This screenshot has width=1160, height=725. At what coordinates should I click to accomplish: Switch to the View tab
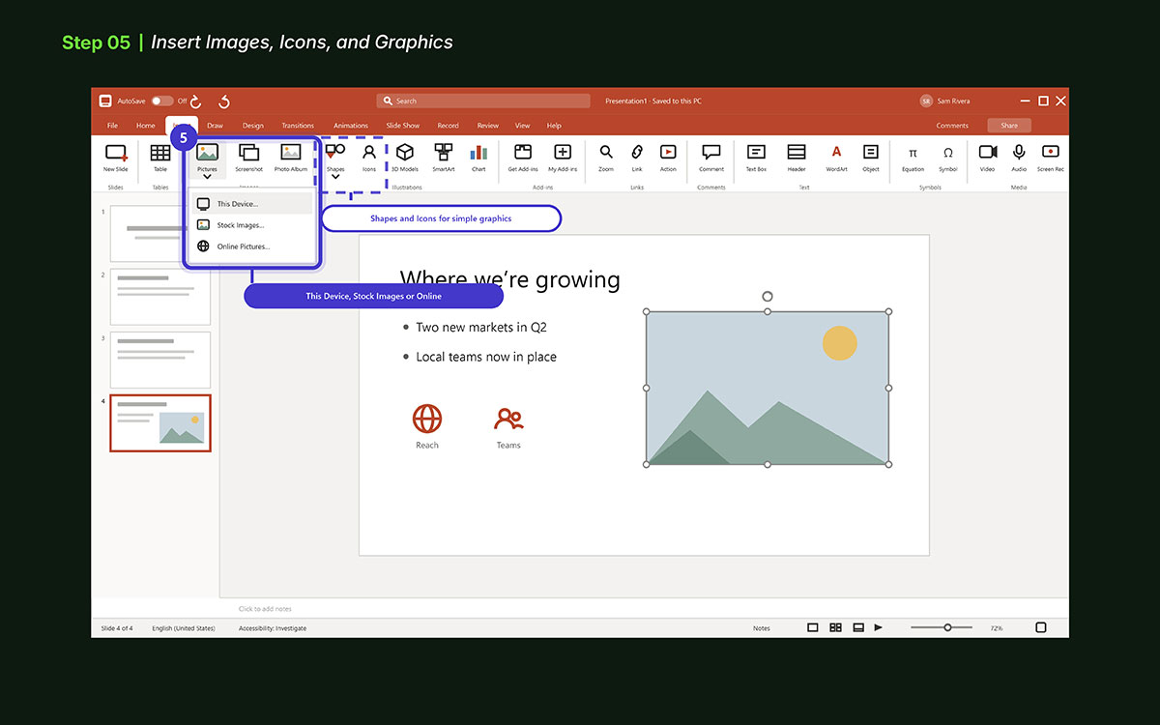tap(523, 126)
